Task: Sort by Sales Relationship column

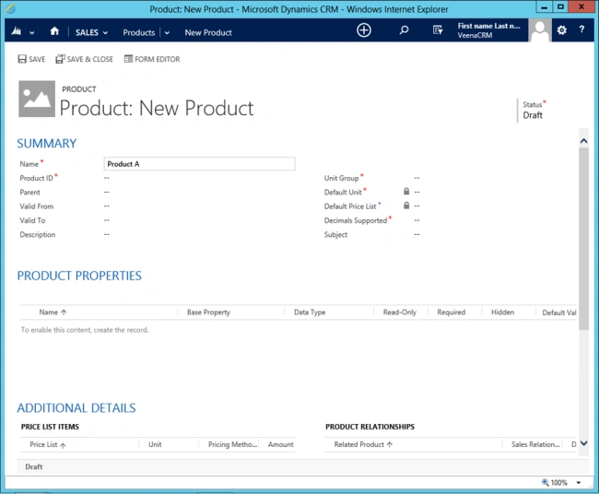Action: click(535, 444)
